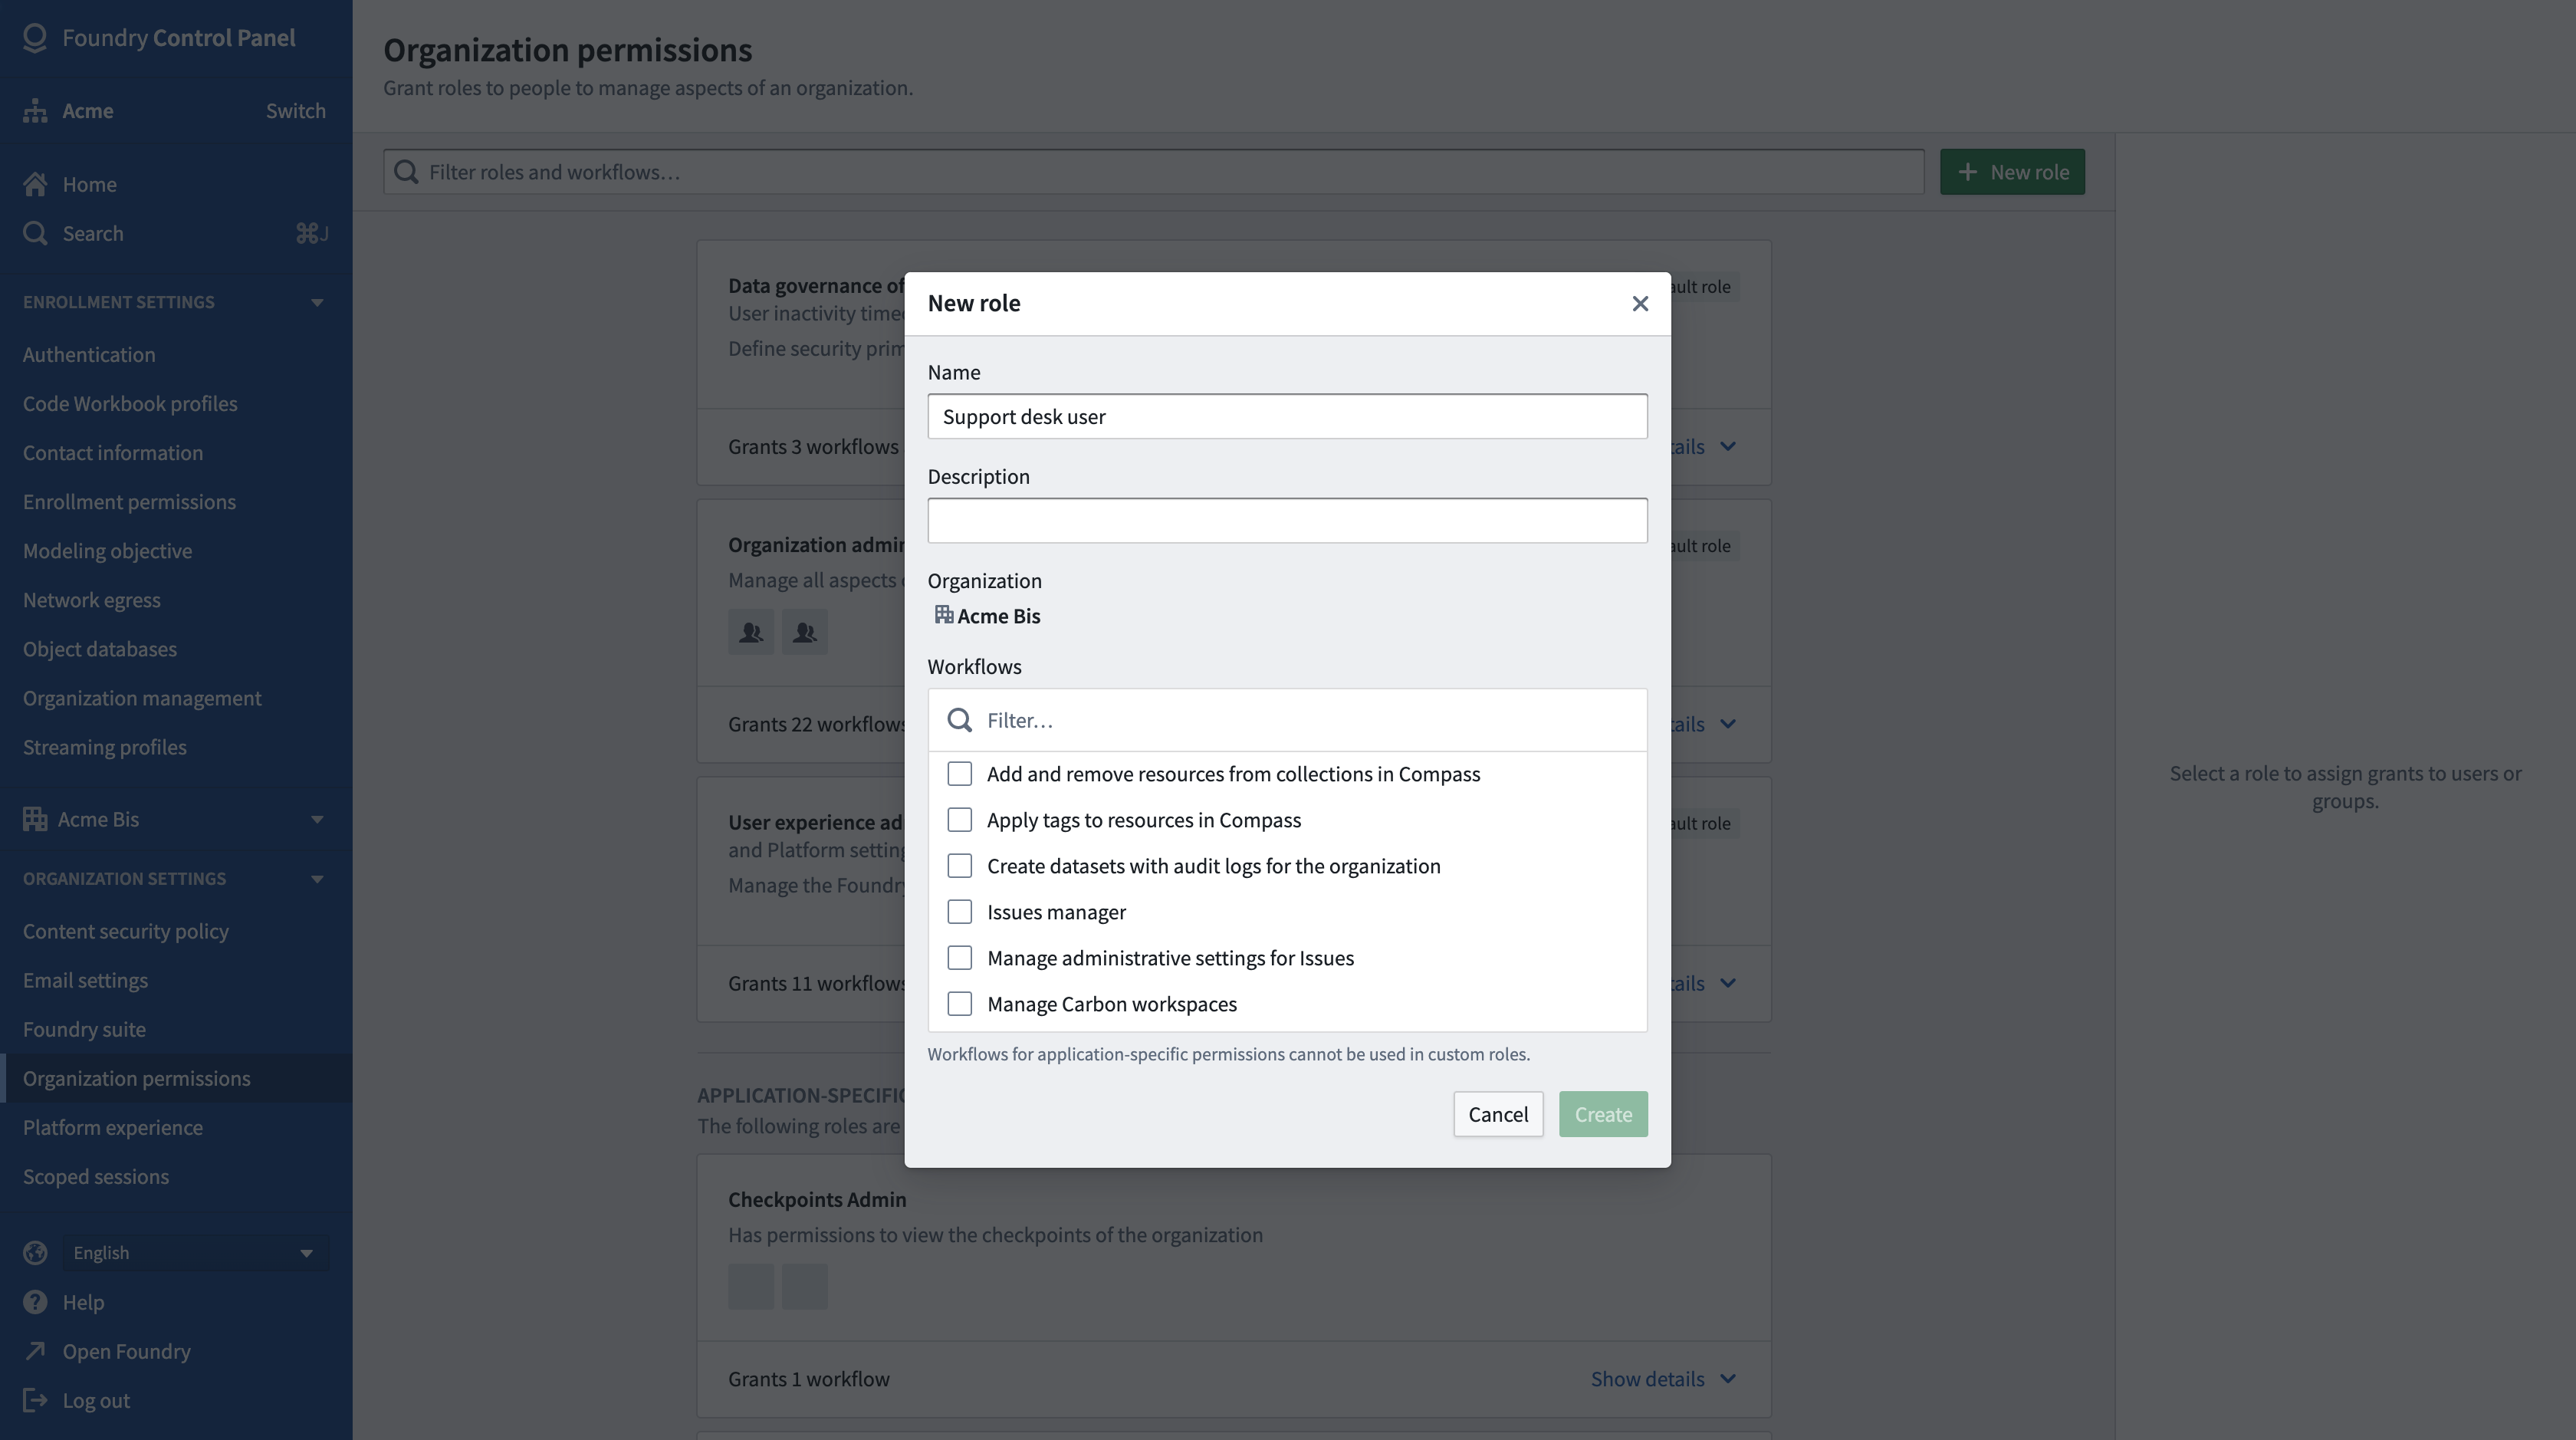
Task: Select Platform experience settings item
Action: (111, 1125)
